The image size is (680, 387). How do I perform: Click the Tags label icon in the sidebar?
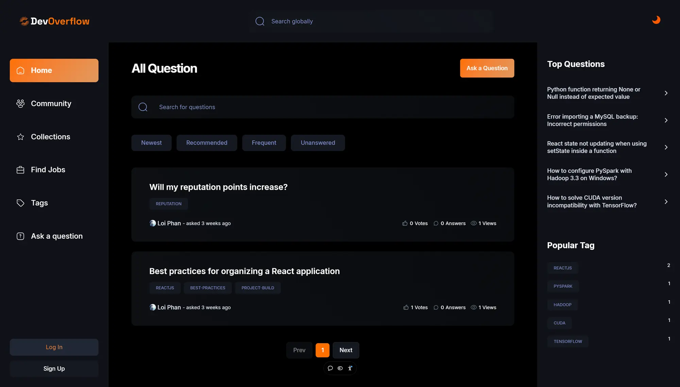pos(20,203)
